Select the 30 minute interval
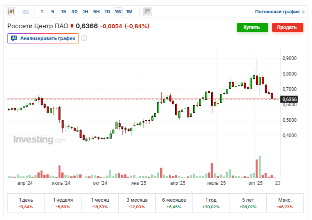The image size is (312, 220). [x=75, y=12]
